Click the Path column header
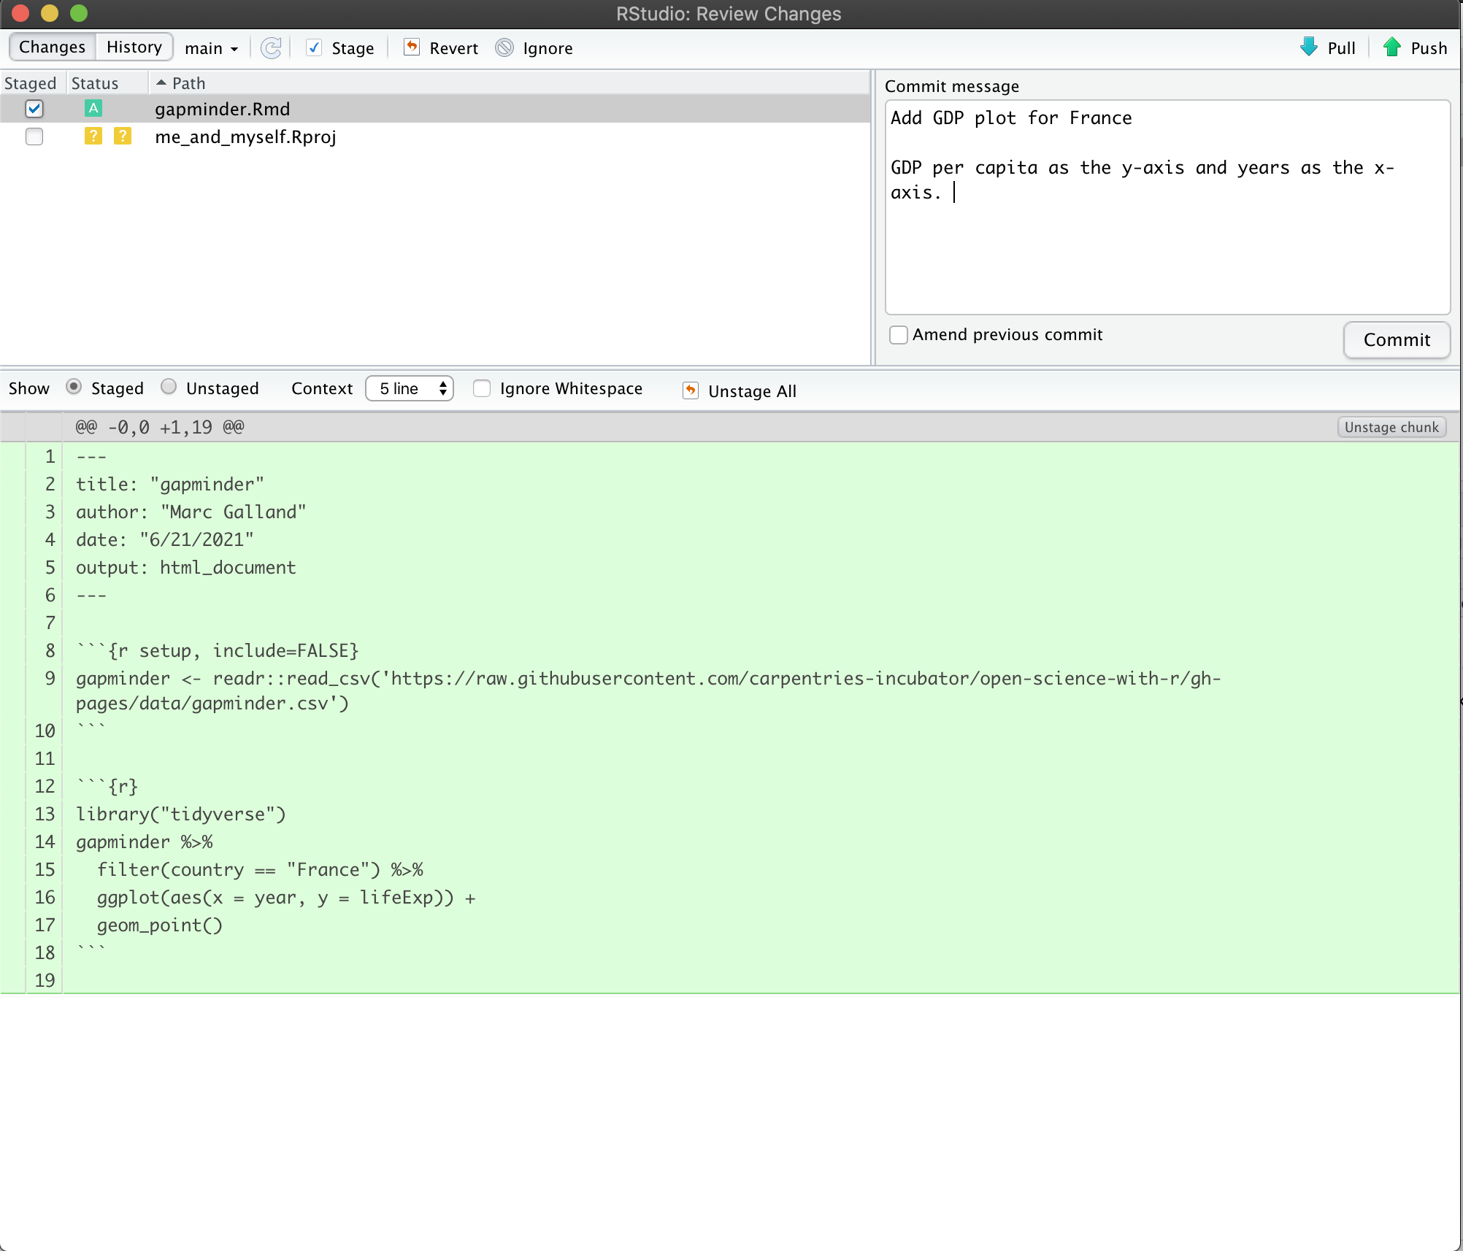The image size is (1463, 1251). pyautogui.click(x=188, y=83)
